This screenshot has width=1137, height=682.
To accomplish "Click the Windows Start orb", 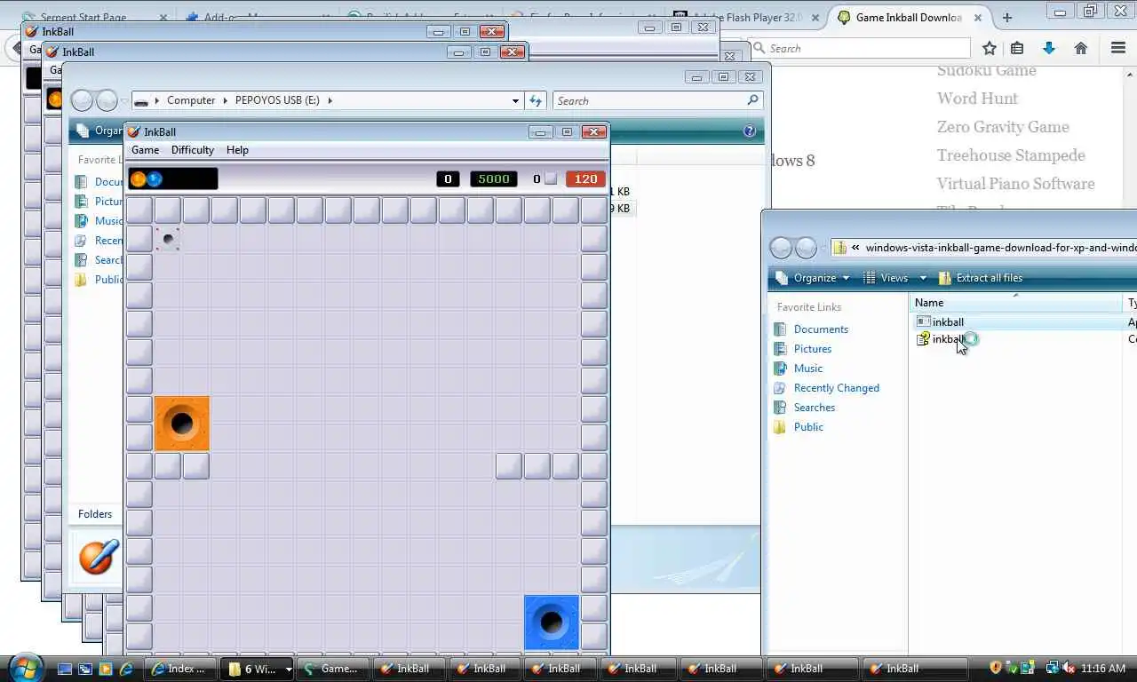I will point(25,668).
